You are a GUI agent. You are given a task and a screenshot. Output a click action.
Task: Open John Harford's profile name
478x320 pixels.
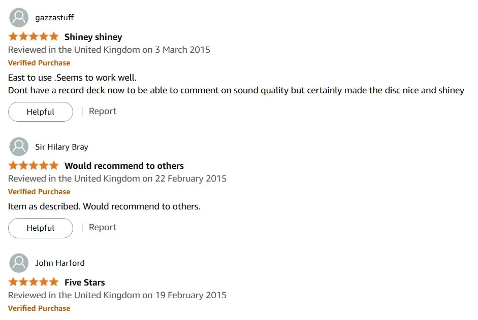60,263
